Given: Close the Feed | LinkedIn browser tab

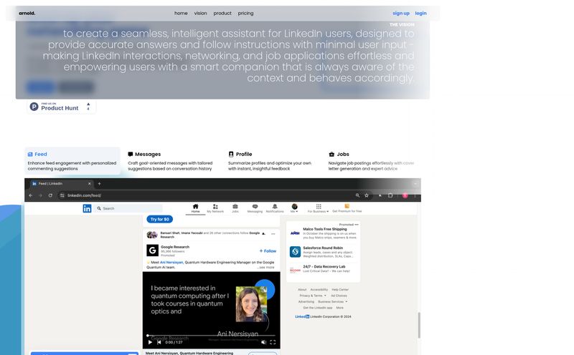Looking at the screenshot, I should (89, 184).
